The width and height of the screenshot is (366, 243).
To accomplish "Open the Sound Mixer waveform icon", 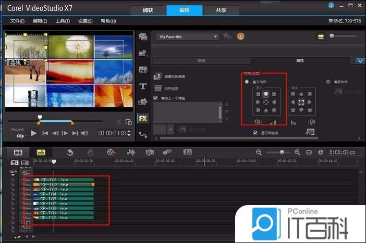I will (131, 152).
